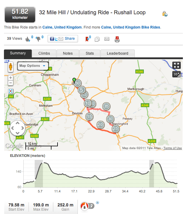
Task: Click the Share button
Action: (63, 39)
